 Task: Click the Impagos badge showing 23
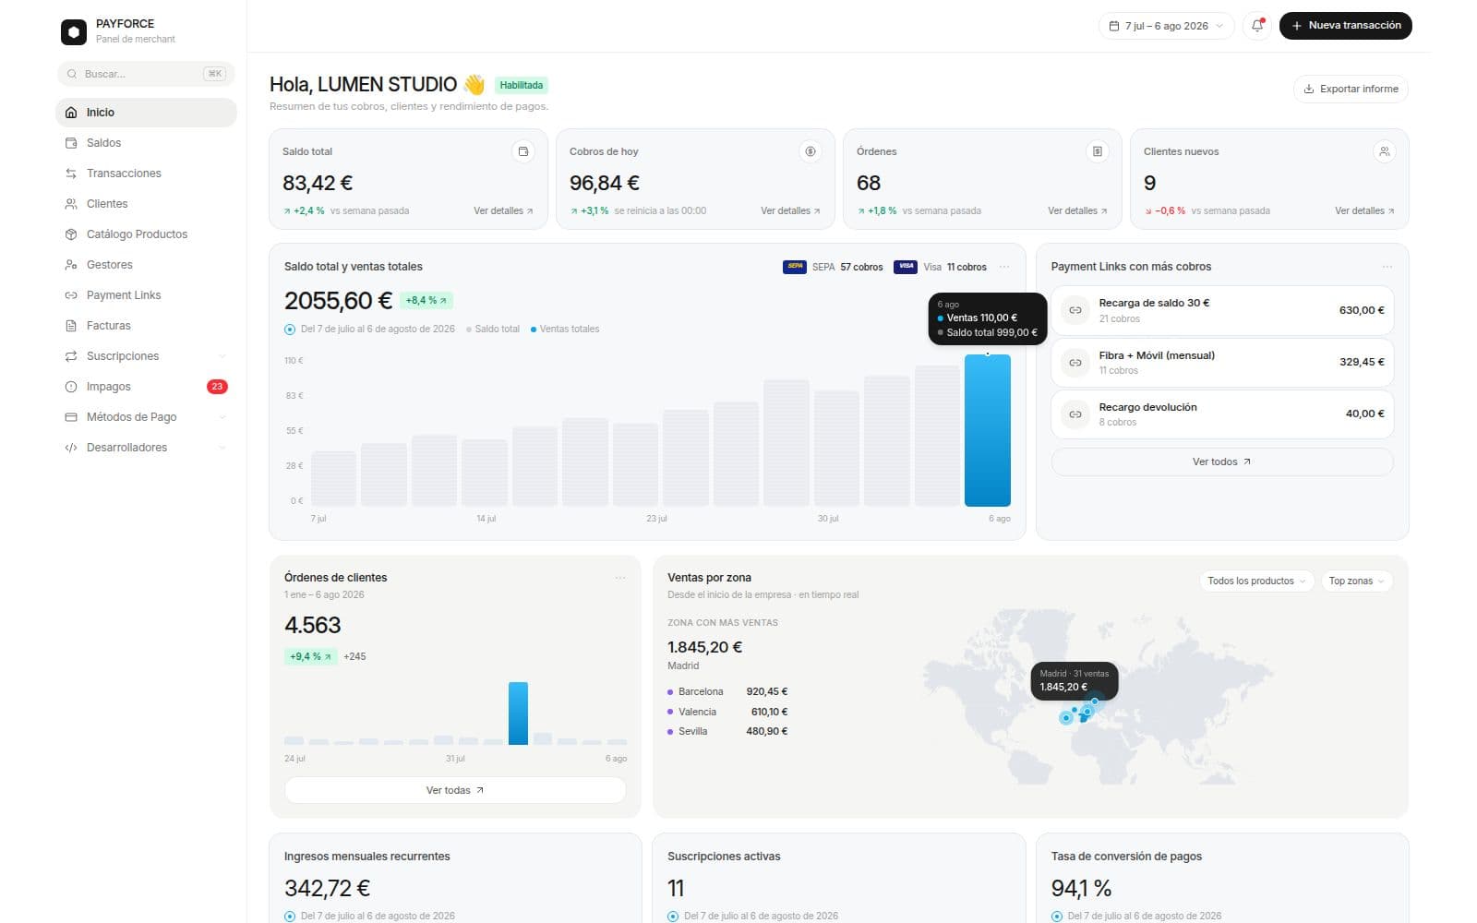click(x=217, y=387)
